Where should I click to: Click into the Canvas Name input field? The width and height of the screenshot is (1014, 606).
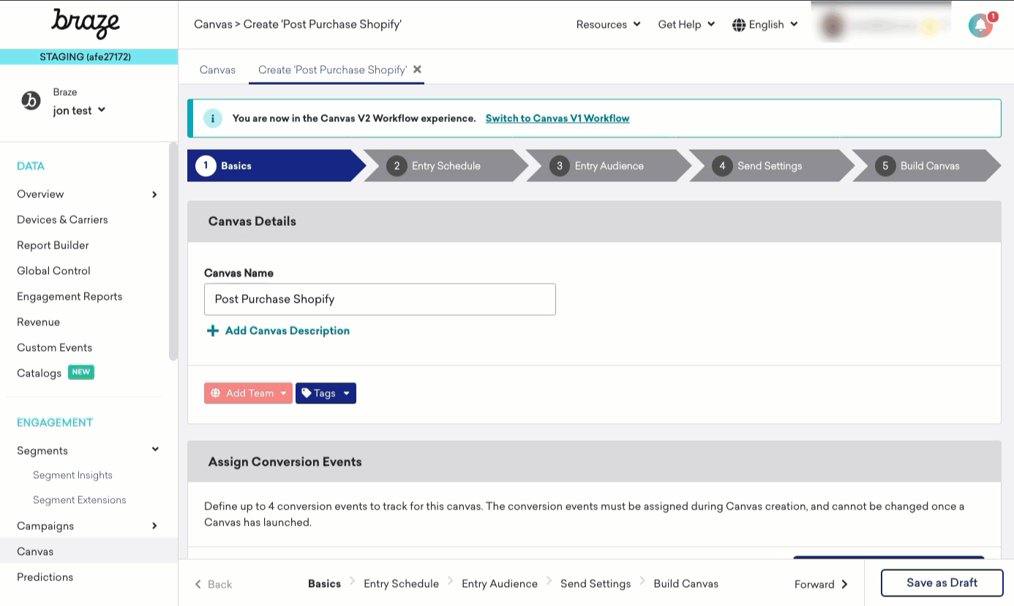pos(380,300)
